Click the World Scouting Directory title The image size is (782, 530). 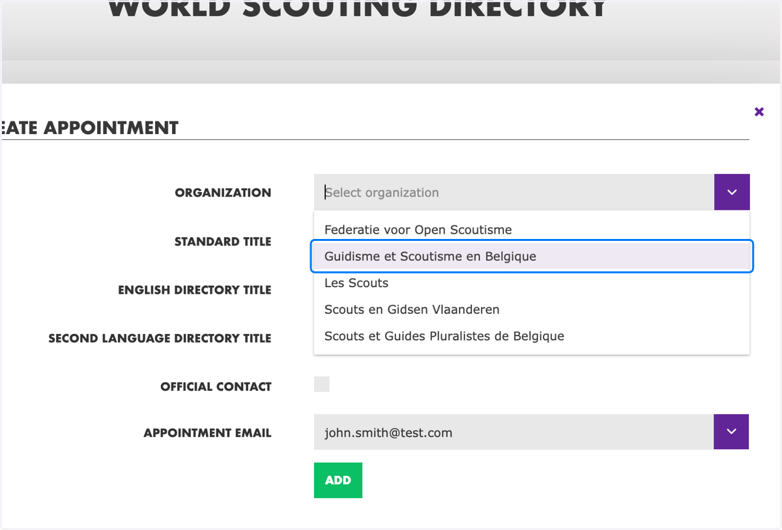pyautogui.click(x=357, y=8)
